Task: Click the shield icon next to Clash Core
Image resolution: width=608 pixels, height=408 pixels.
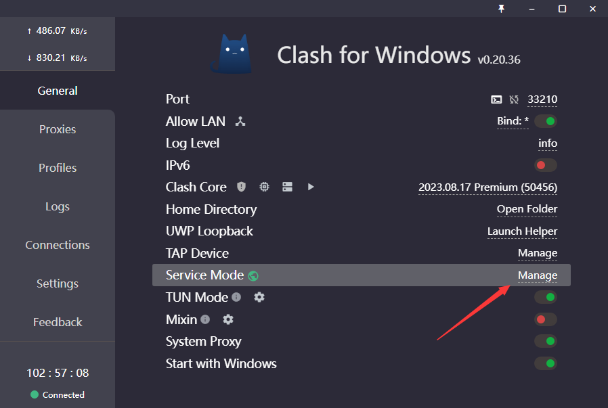Action: click(x=241, y=187)
